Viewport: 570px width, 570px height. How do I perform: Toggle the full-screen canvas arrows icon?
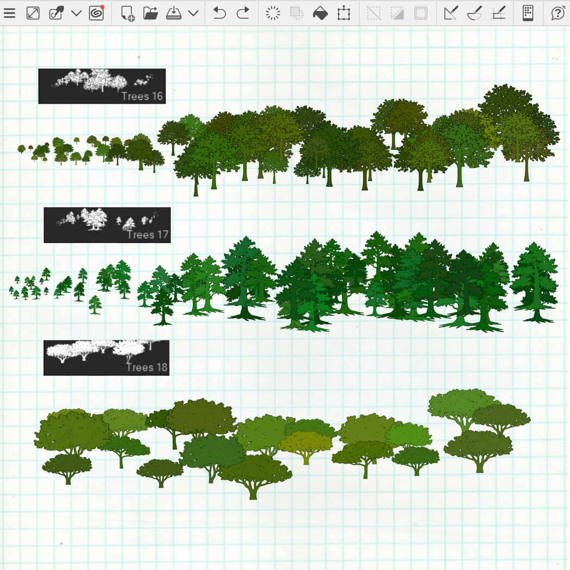[33, 13]
